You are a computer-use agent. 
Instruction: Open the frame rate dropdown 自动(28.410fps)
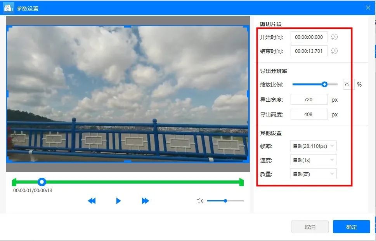tap(314, 146)
